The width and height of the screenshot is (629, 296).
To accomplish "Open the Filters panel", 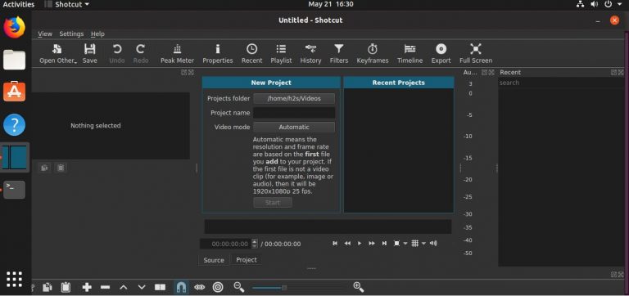I will 339,54.
